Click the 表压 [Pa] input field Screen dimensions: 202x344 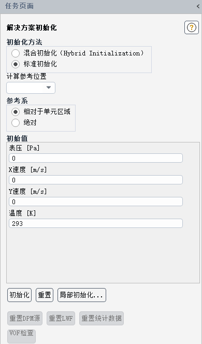point(96,158)
